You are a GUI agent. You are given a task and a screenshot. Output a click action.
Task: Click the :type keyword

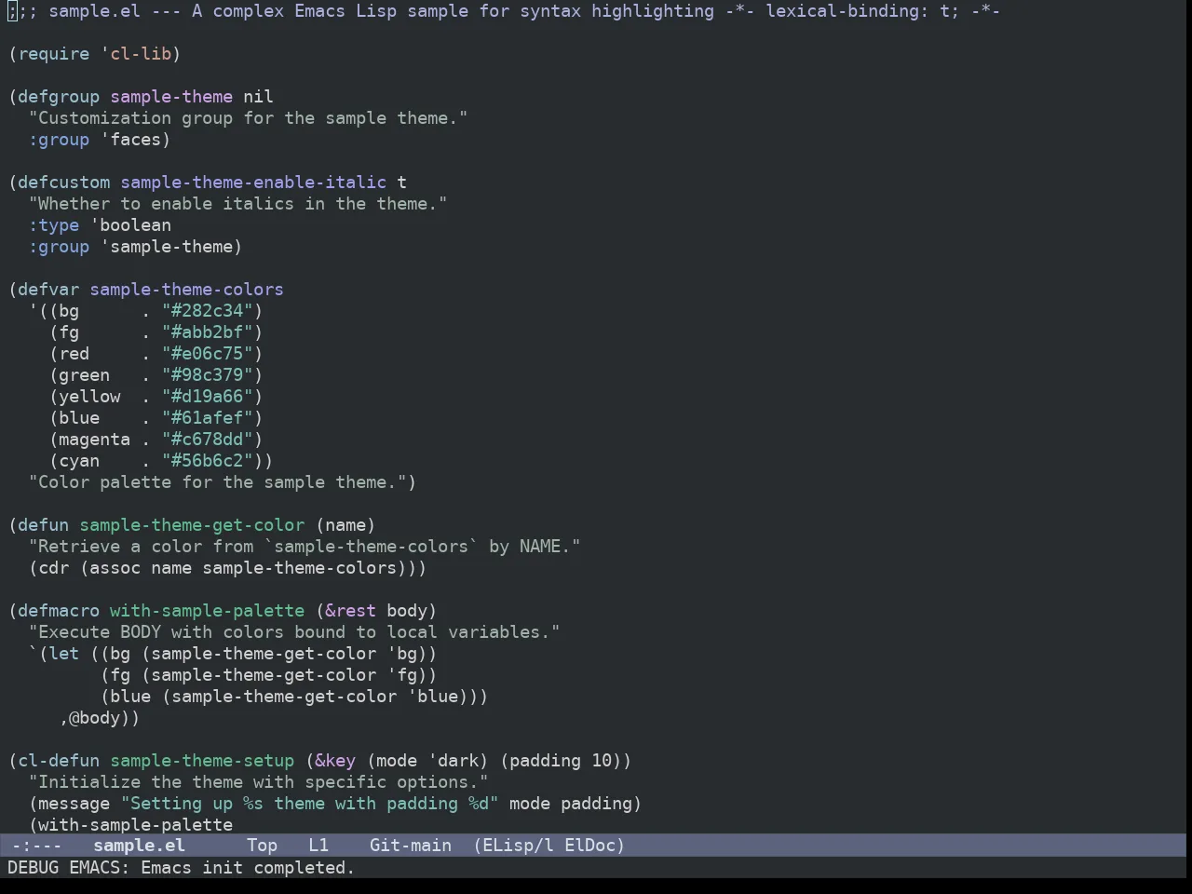[54, 225]
